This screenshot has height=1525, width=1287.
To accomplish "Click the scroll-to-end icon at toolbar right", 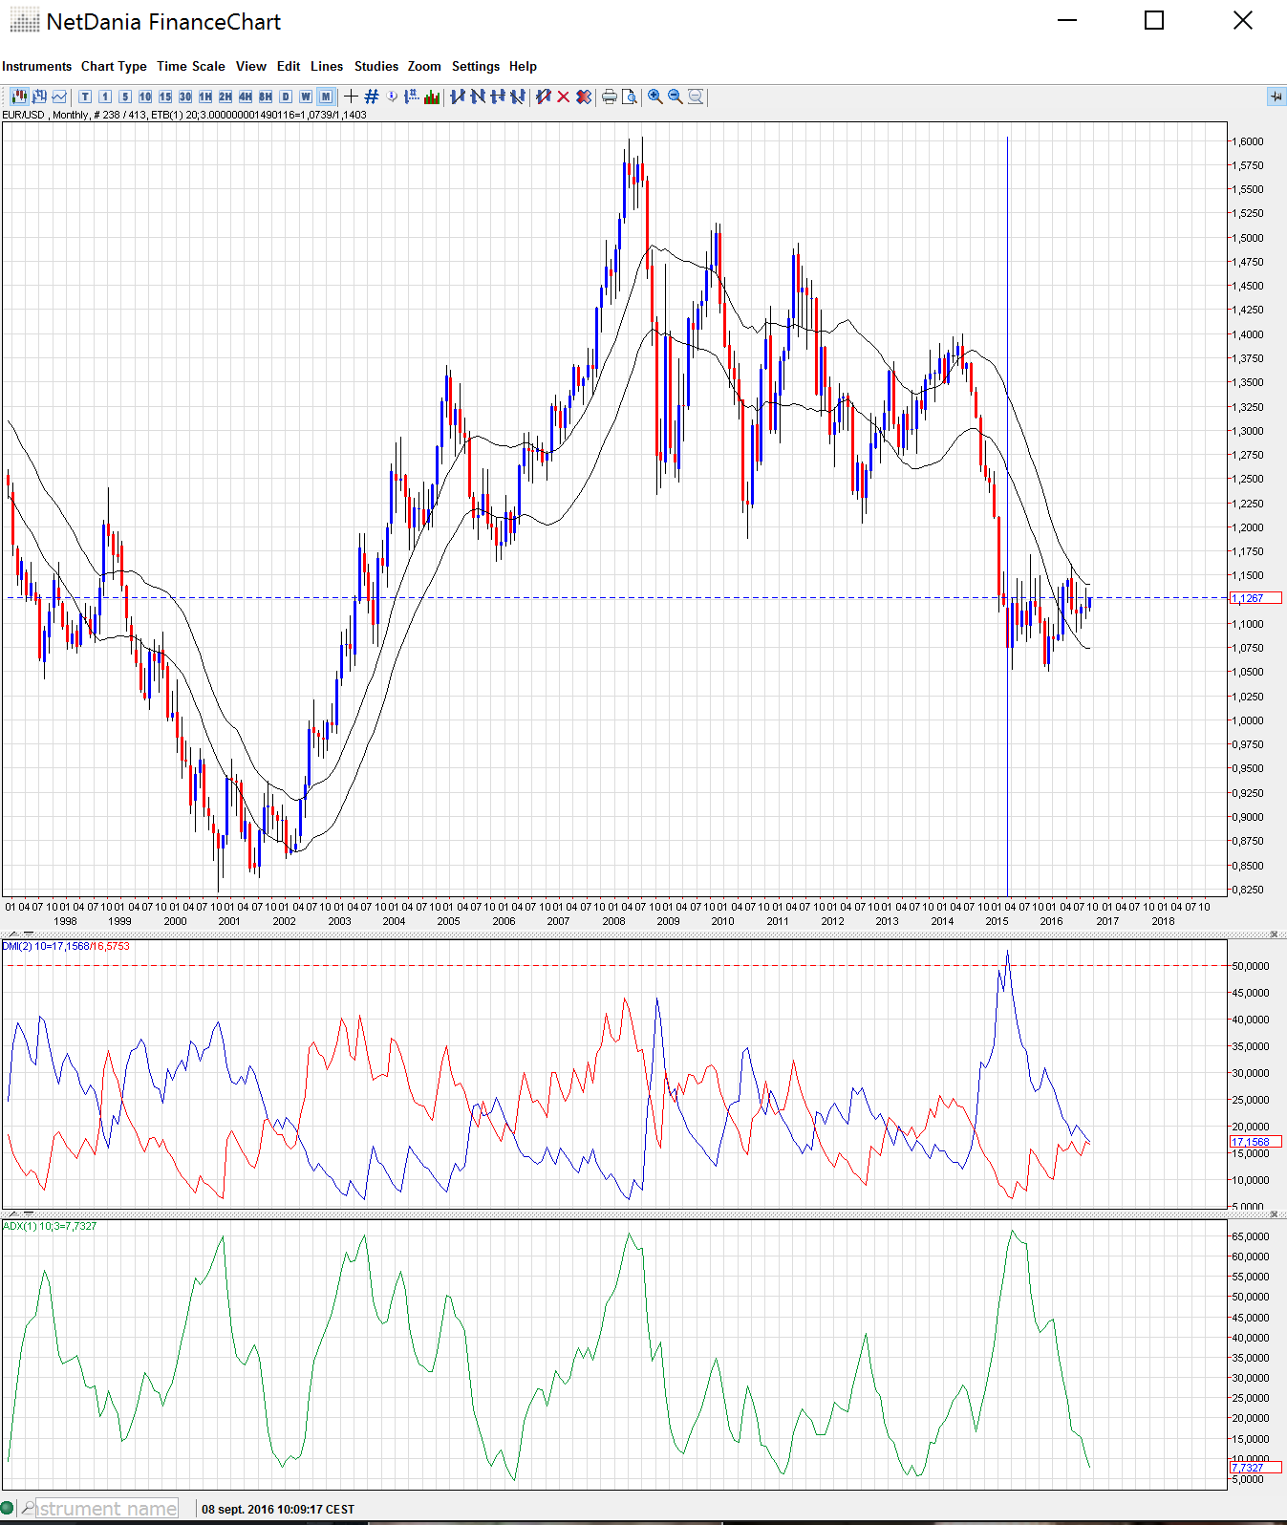I will pos(1276,97).
